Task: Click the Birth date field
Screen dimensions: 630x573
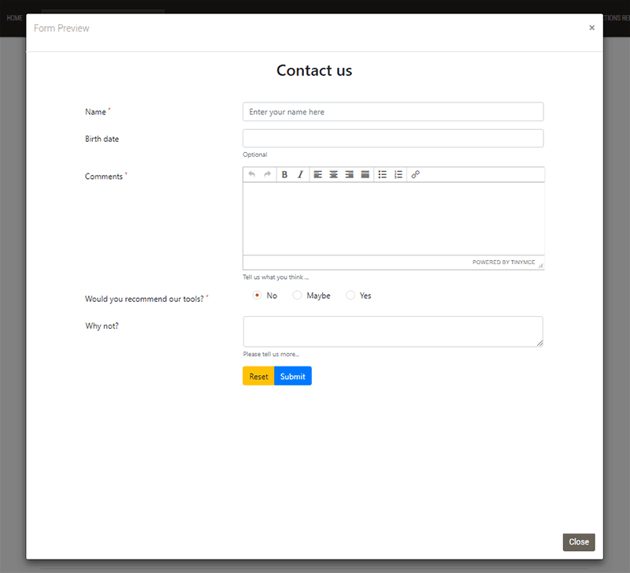Action: 393,139
